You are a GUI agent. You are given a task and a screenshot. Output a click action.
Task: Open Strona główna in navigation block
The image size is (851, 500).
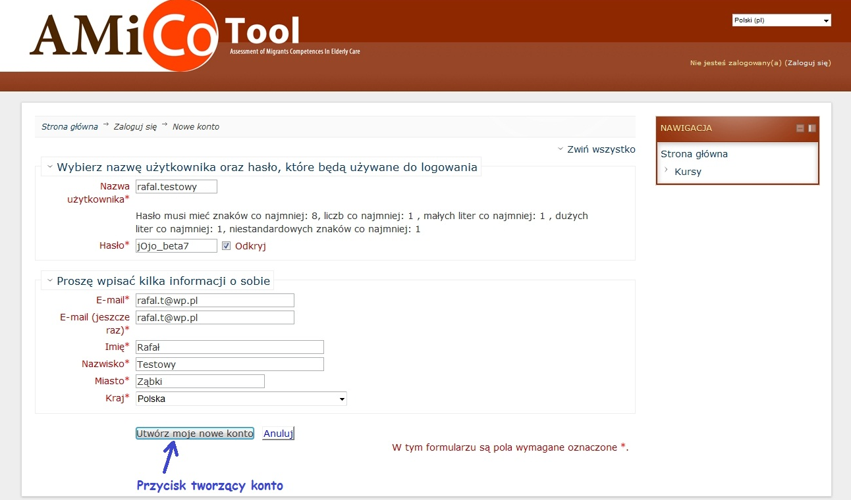point(694,154)
